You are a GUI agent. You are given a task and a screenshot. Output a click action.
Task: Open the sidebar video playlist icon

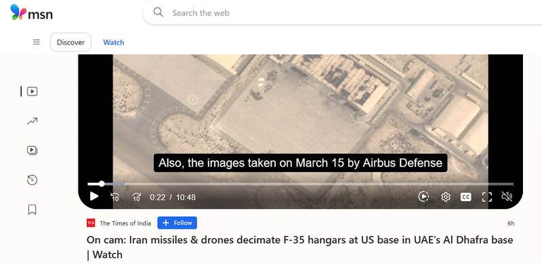coord(32,150)
